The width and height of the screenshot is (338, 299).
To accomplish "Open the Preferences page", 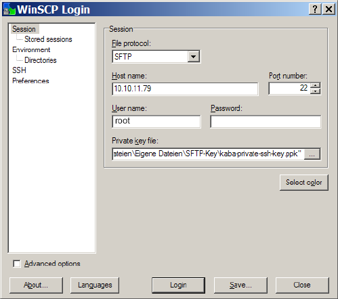I will coord(30,80).
